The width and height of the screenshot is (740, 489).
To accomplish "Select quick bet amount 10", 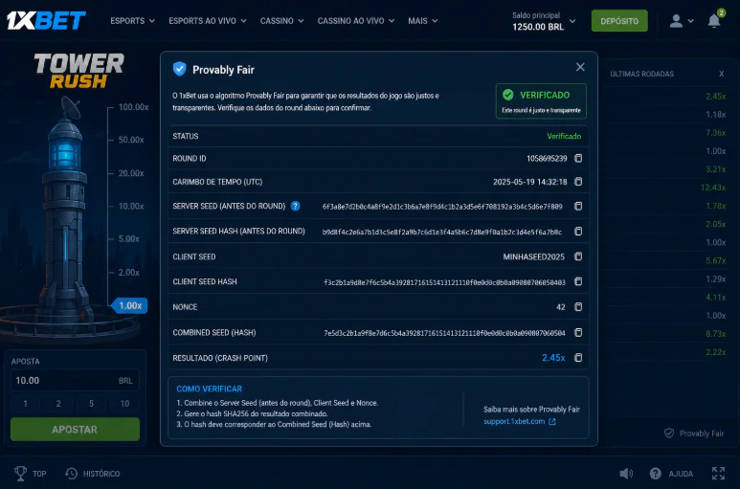I will click(124, 403).
